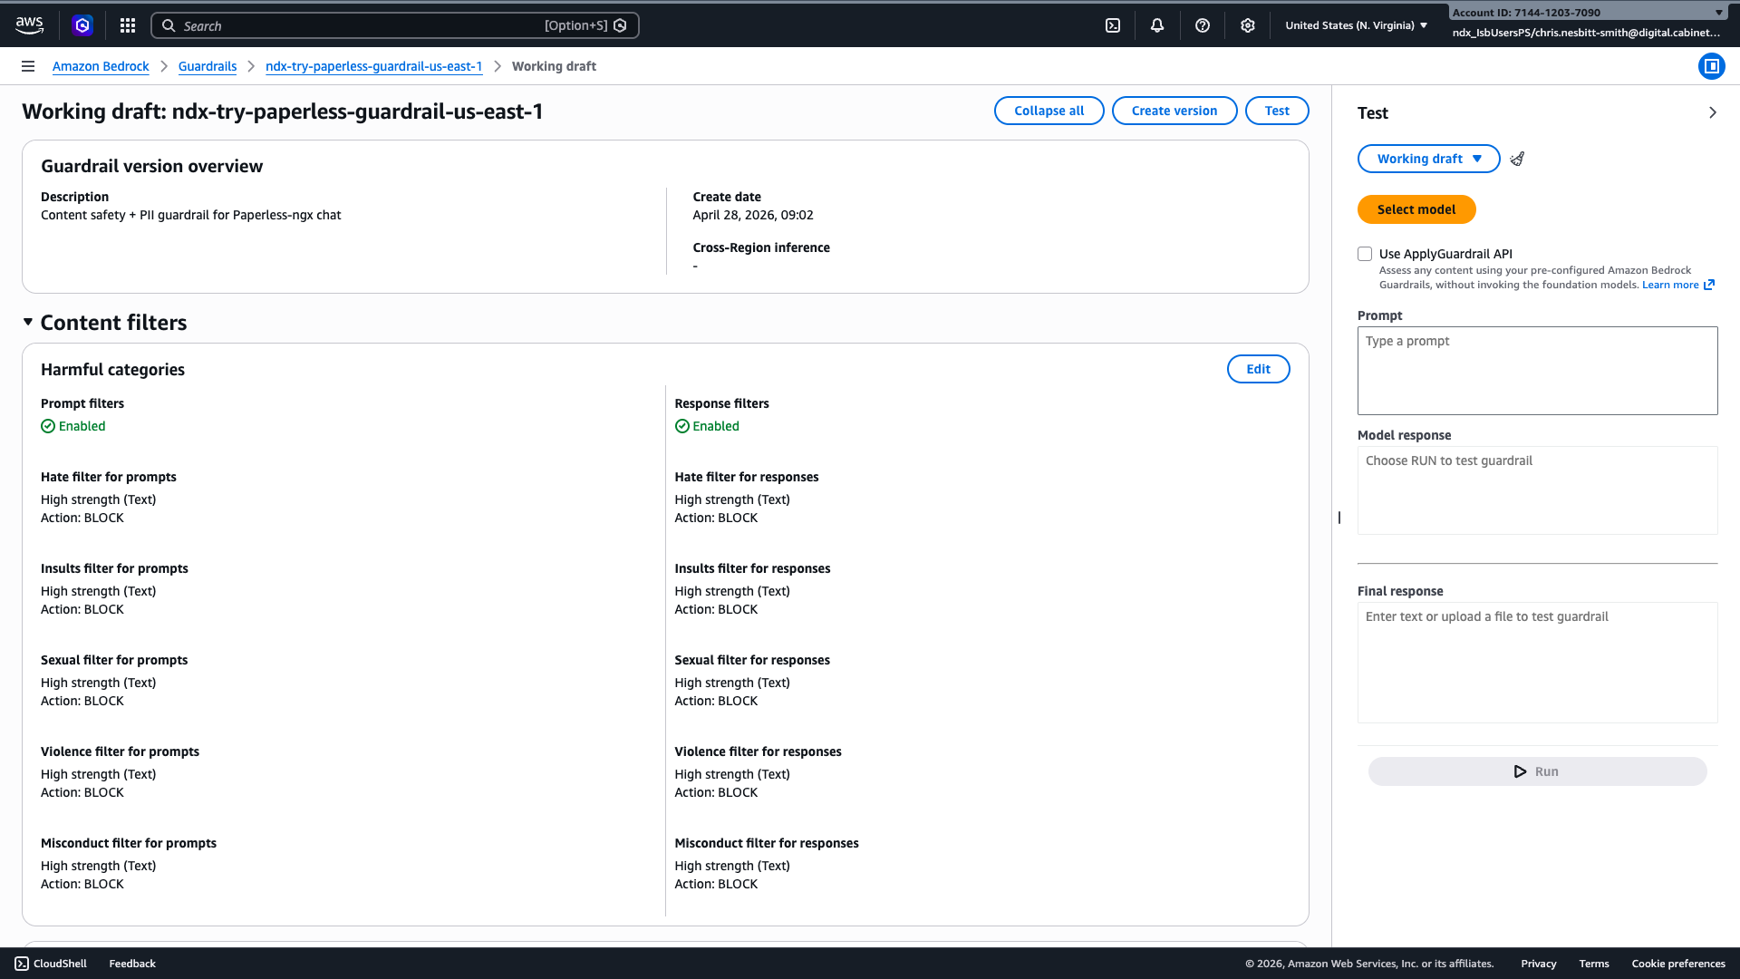Open ndx-try-paperless-guardrail-us-east-1 breadcrumb

tap(373, 66)
